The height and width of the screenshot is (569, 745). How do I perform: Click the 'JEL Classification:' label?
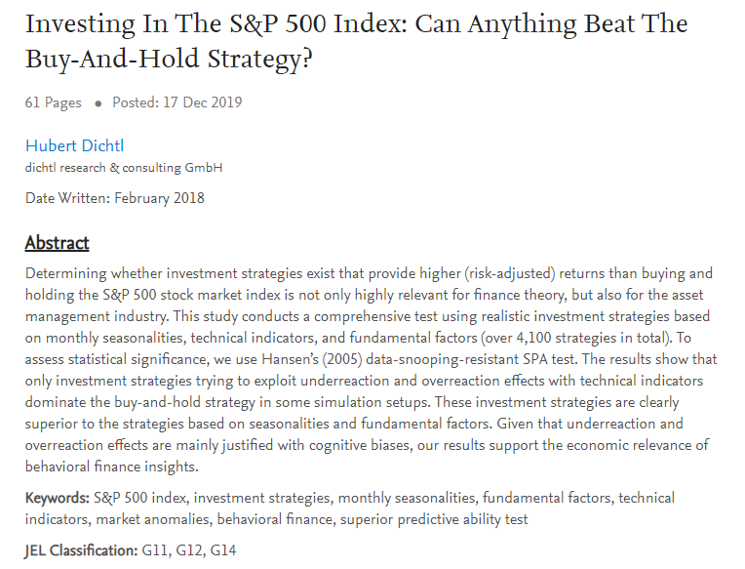point(81,550)
